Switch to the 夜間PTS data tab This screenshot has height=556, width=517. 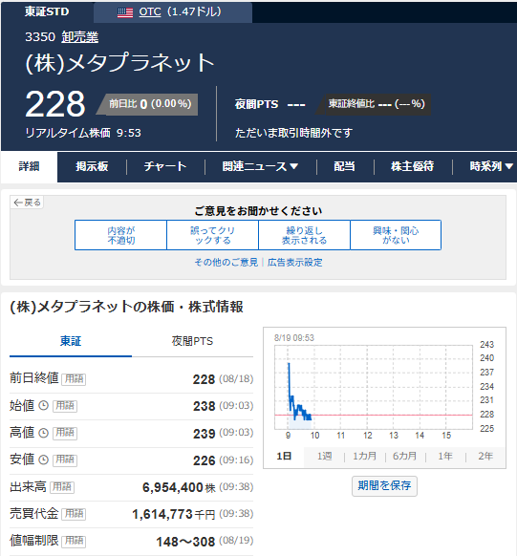[192, 341]
